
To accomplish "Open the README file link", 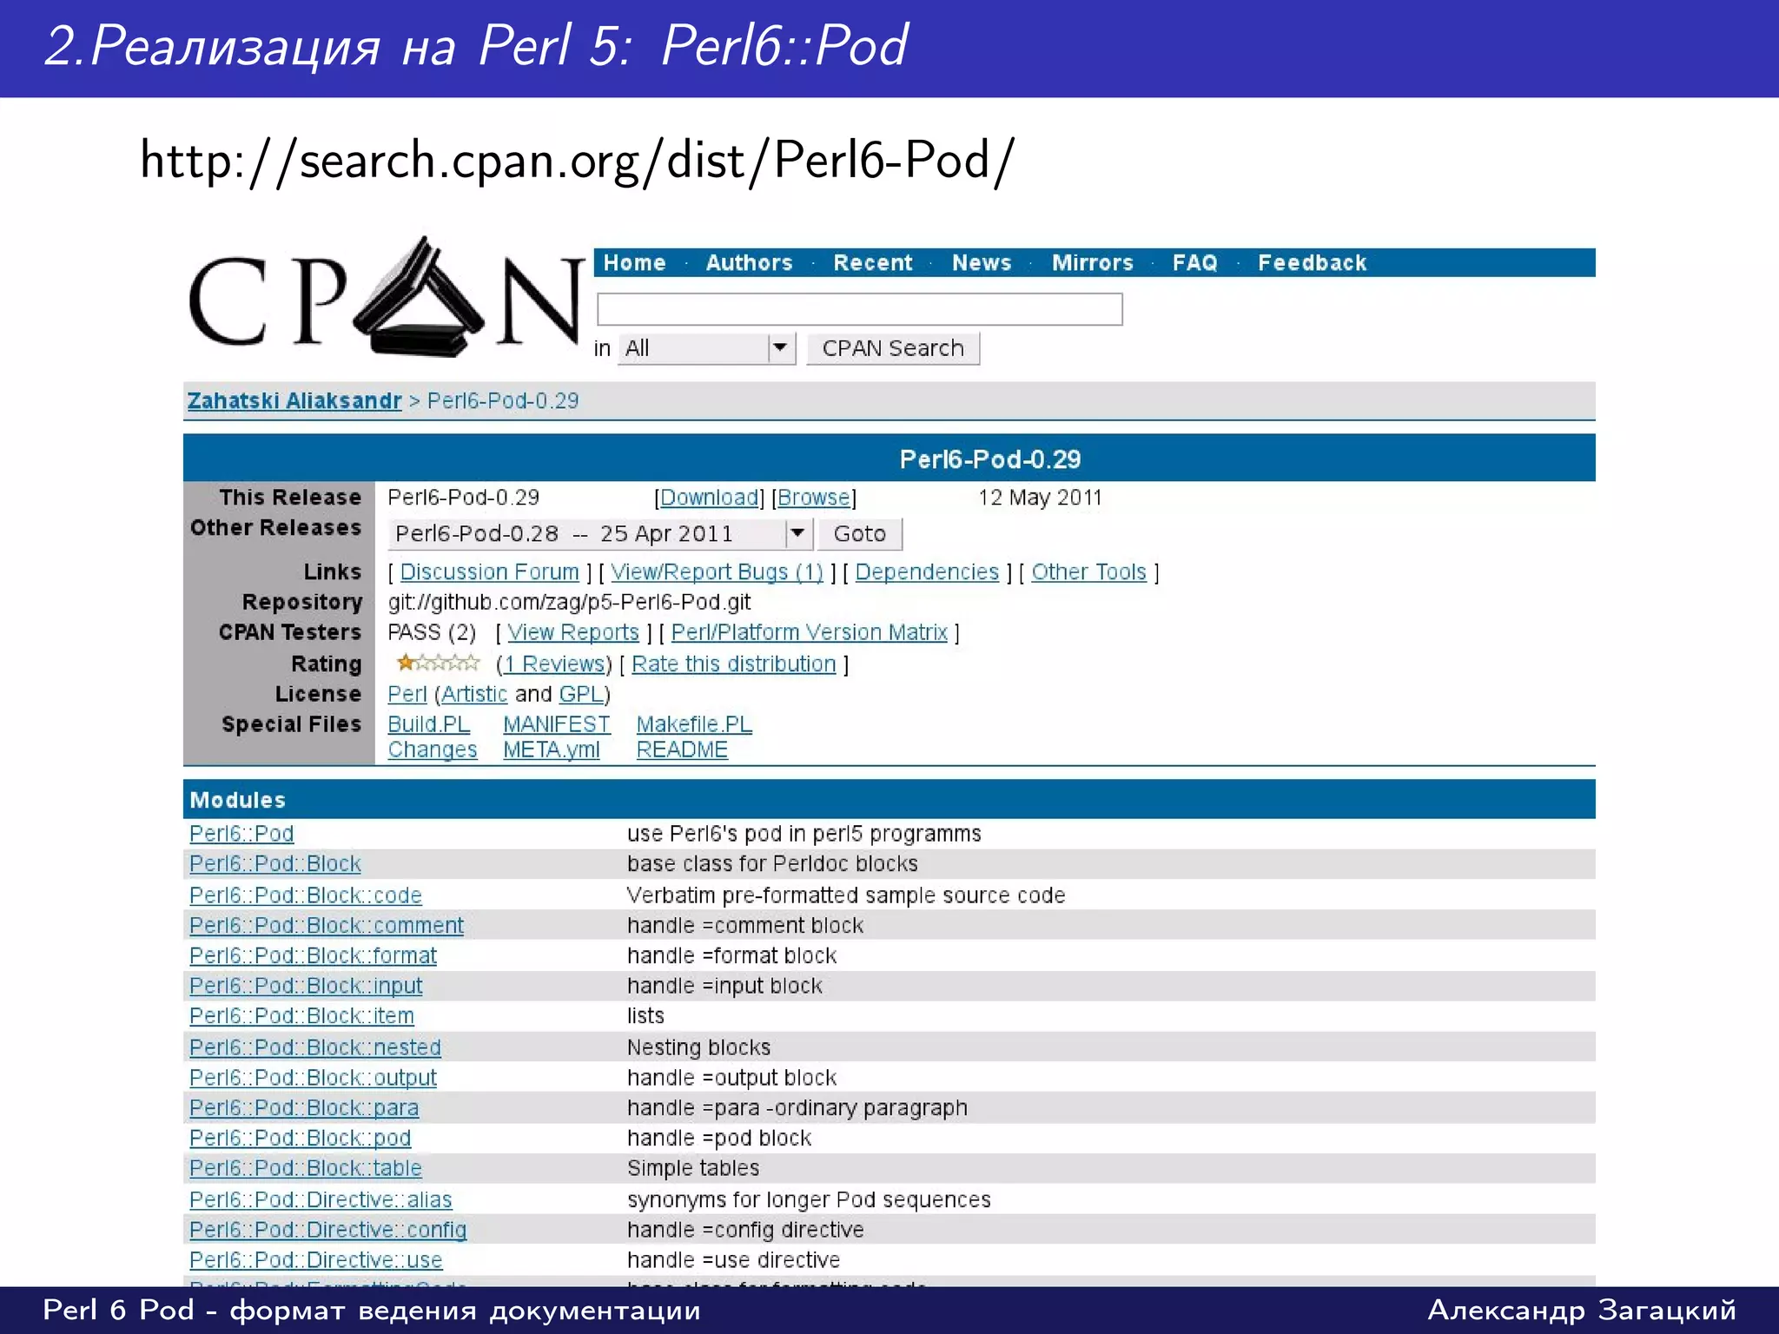I will (x=682, y=750).
